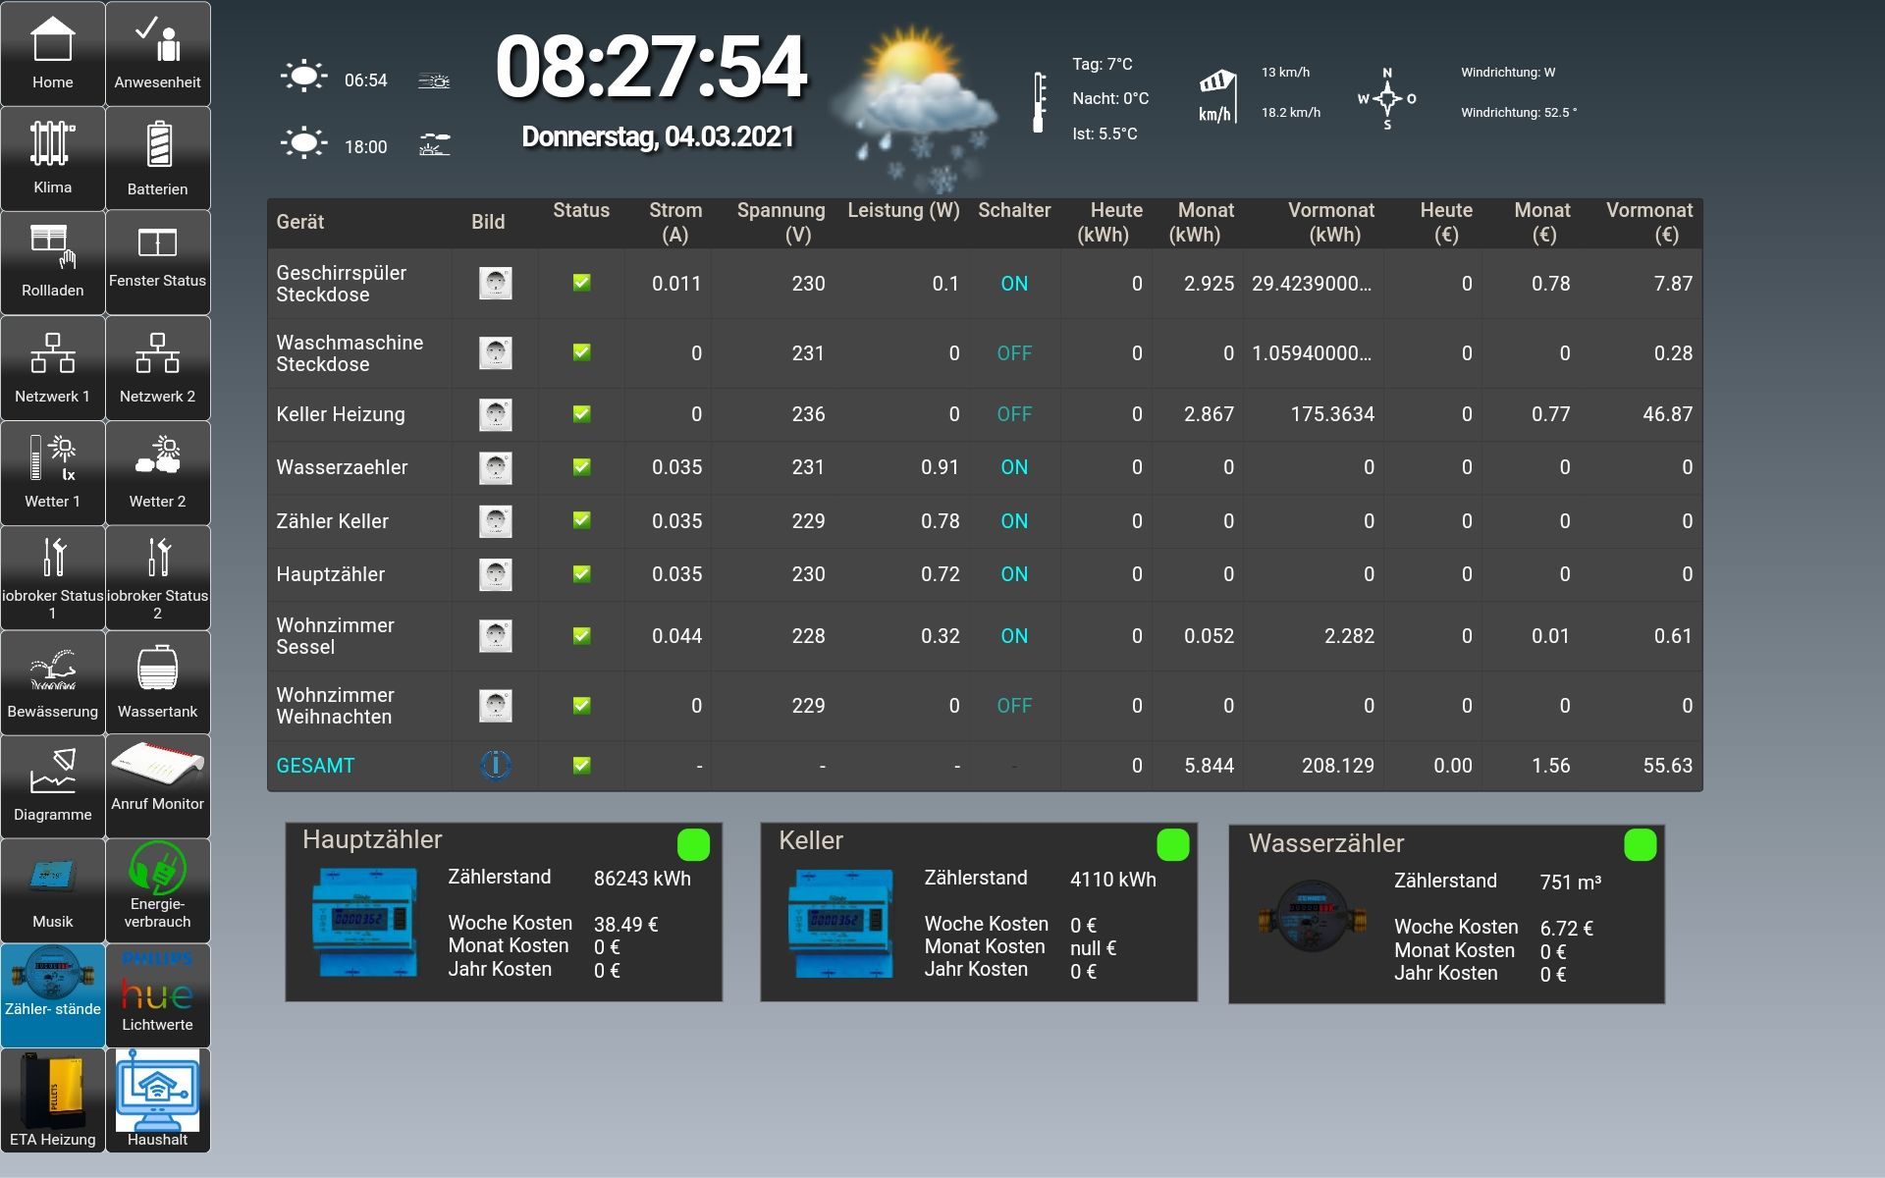Screen dimensions: 1885x1178
Task: Show the Fenster Status tile
Action: pos(157,263)
